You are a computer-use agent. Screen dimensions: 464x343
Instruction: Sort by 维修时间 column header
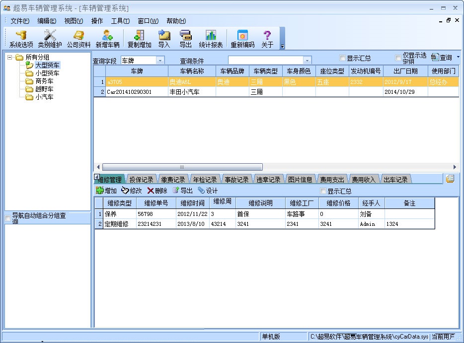(192, 203)
